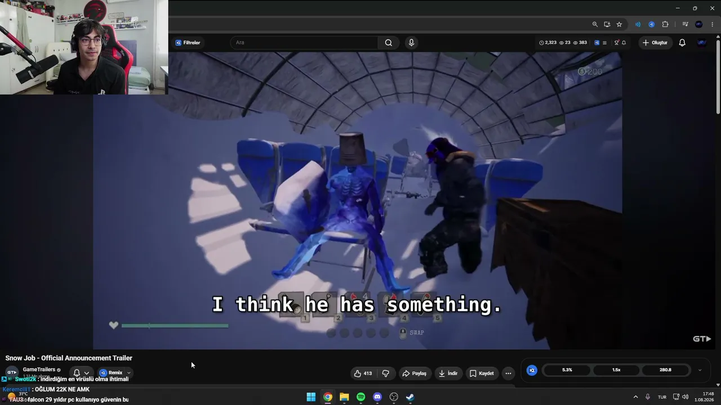Viewport: 721px width, 405px height.
Task: Open the GameTrailers channel avatar
Action: coord(11,372)
